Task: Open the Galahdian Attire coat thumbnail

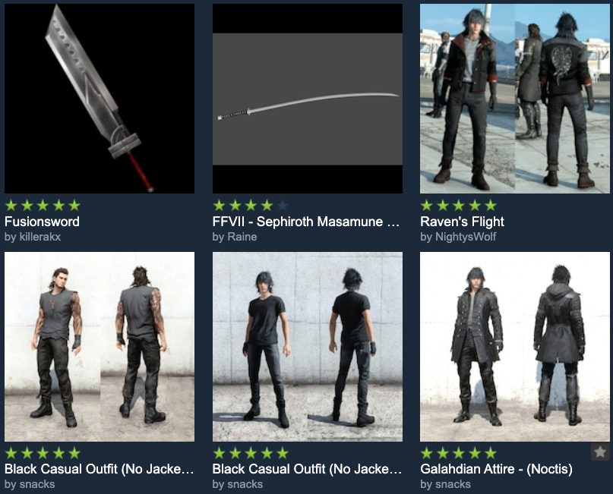Action: 515,347
